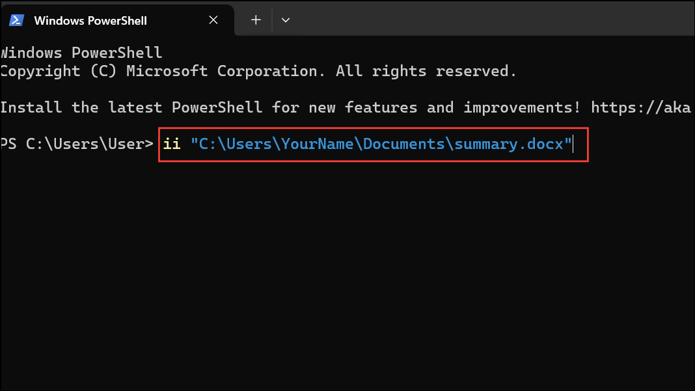Place cursor after the closing quote
The image size is (695, 391).
[574, 144]
